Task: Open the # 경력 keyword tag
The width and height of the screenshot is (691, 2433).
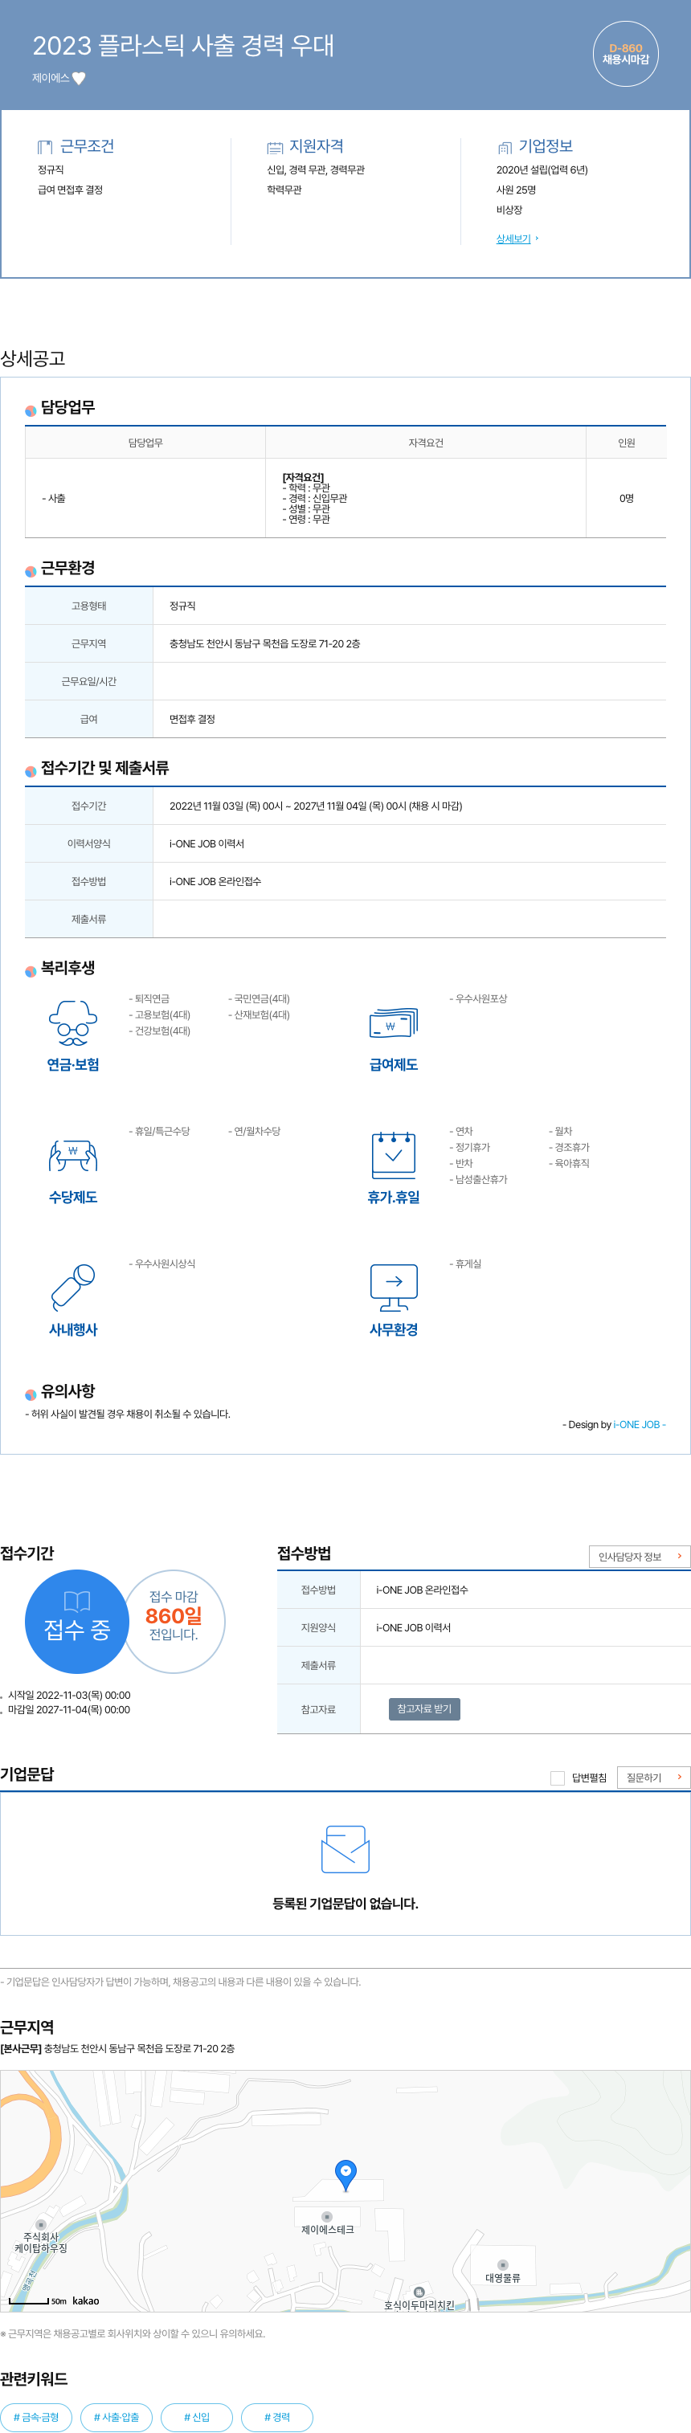Action: [x=277, y=2417]
